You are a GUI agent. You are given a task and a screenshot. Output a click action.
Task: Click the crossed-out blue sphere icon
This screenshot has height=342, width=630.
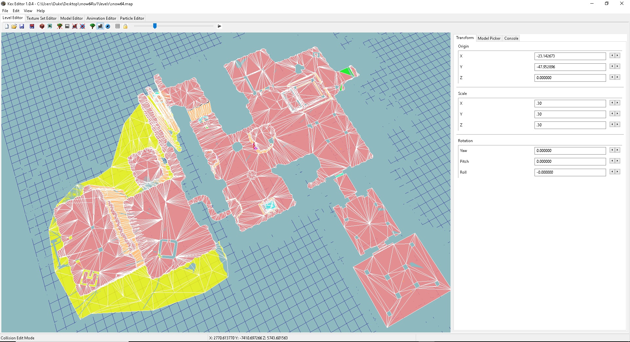pyautogui.click(x=83, y=26)
